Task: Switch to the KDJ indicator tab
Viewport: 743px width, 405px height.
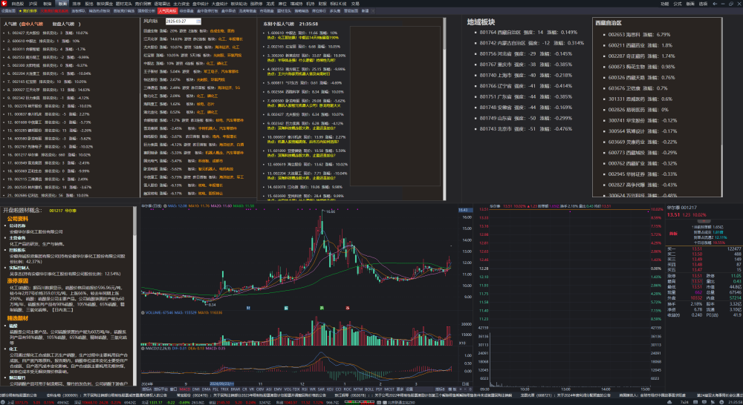Action: 331,389
